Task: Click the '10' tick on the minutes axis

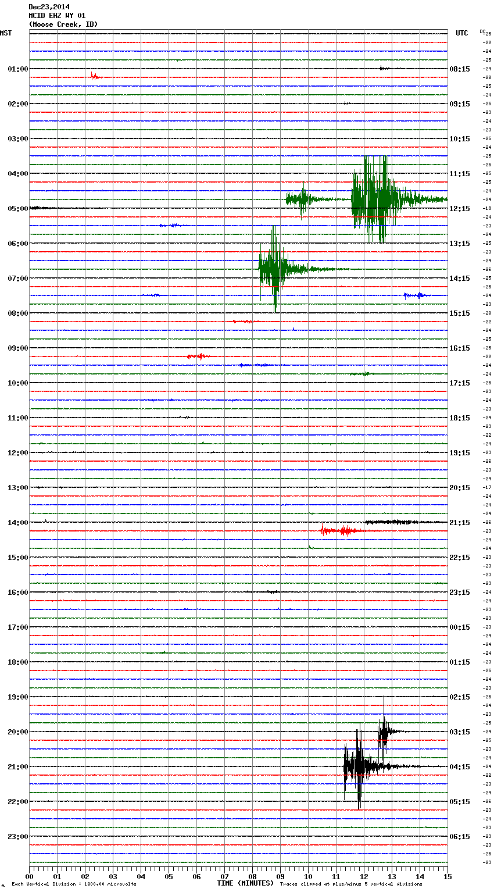Action: point(308,876)
